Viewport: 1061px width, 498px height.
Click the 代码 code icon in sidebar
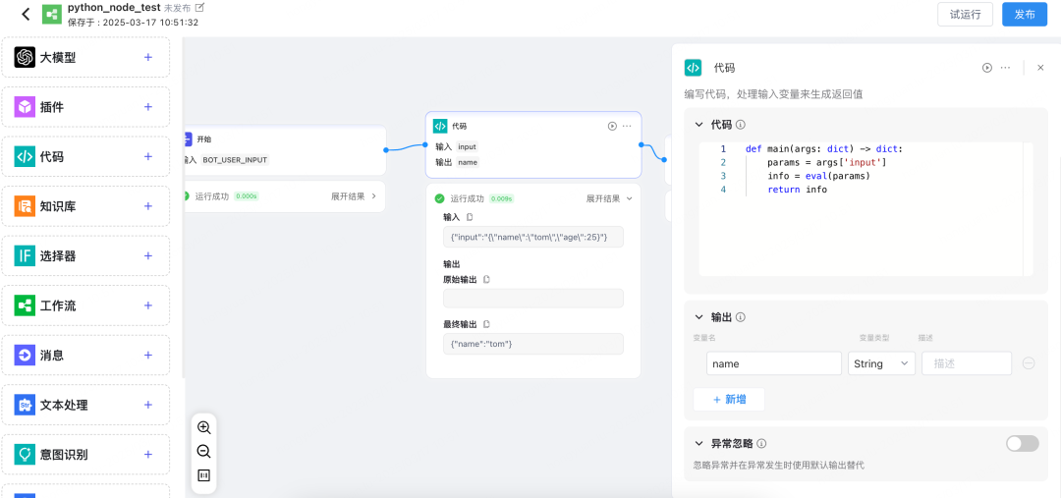point(25,156)
